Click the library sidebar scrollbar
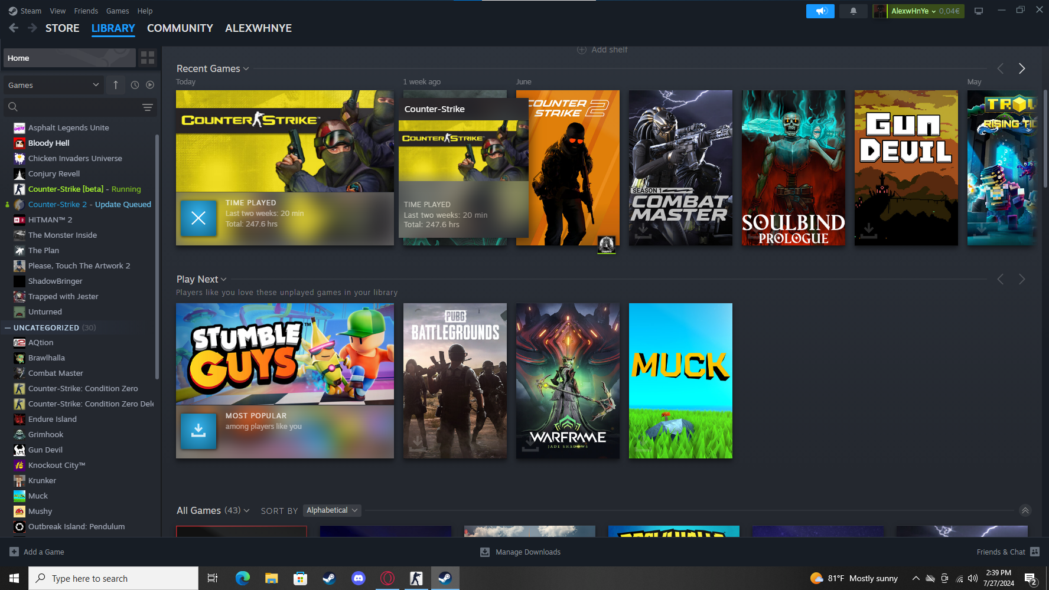Screen dimensions: 1049x590 pyautogui.click(x=157, y=257)
